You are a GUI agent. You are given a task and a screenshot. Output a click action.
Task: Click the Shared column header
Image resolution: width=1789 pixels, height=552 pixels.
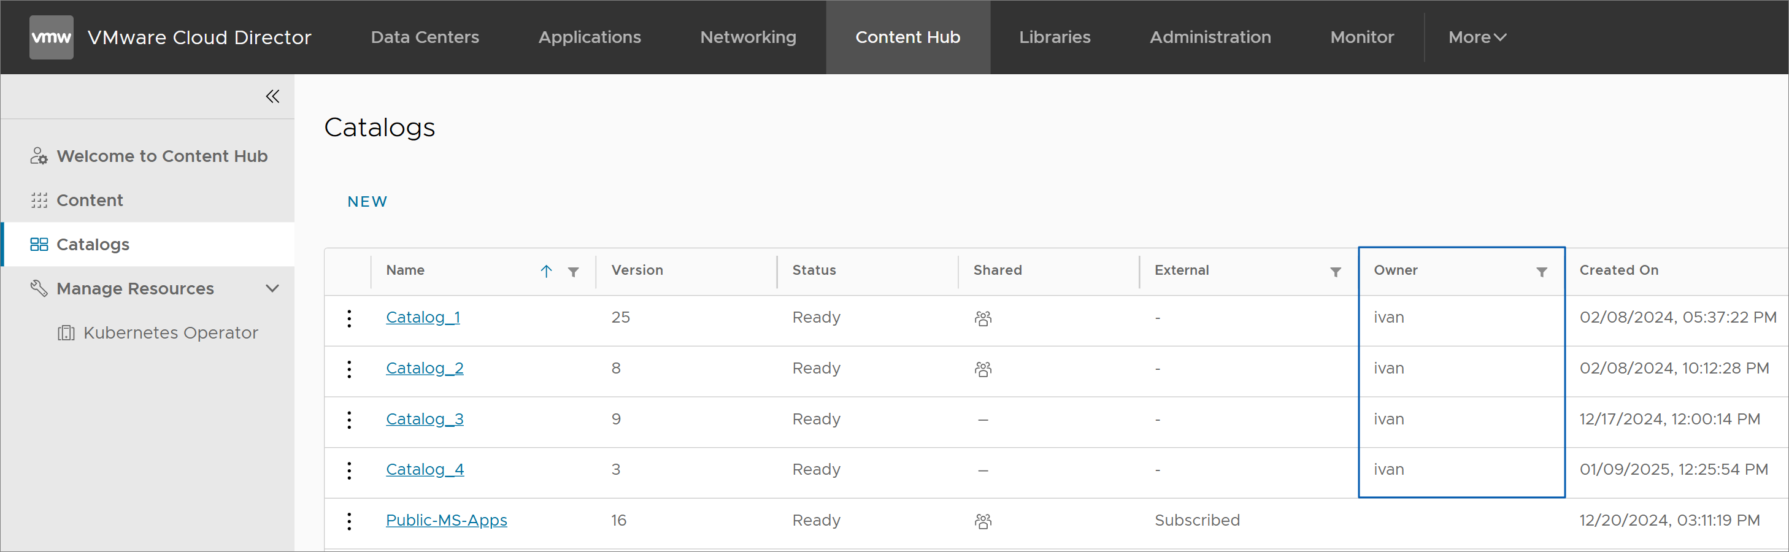tap(998, 271)
